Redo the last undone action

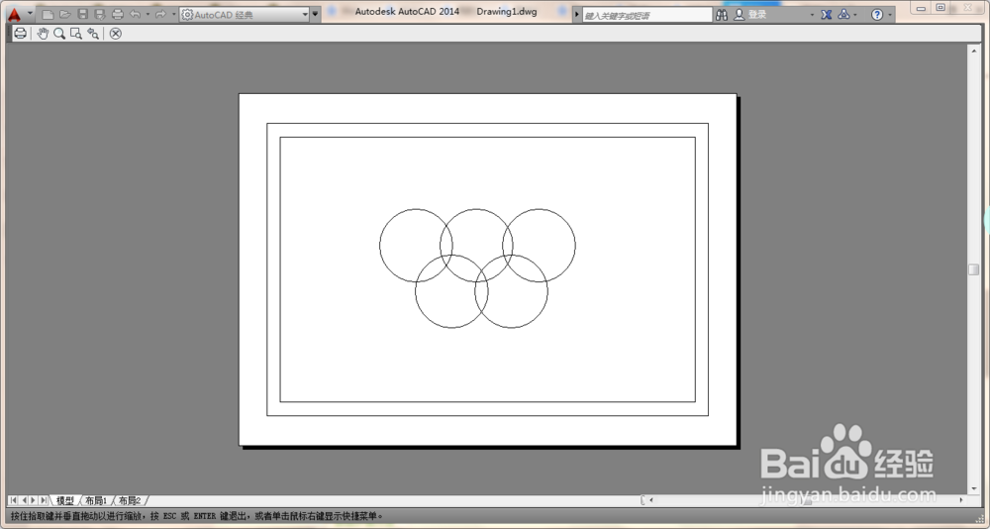coord(161,14)
